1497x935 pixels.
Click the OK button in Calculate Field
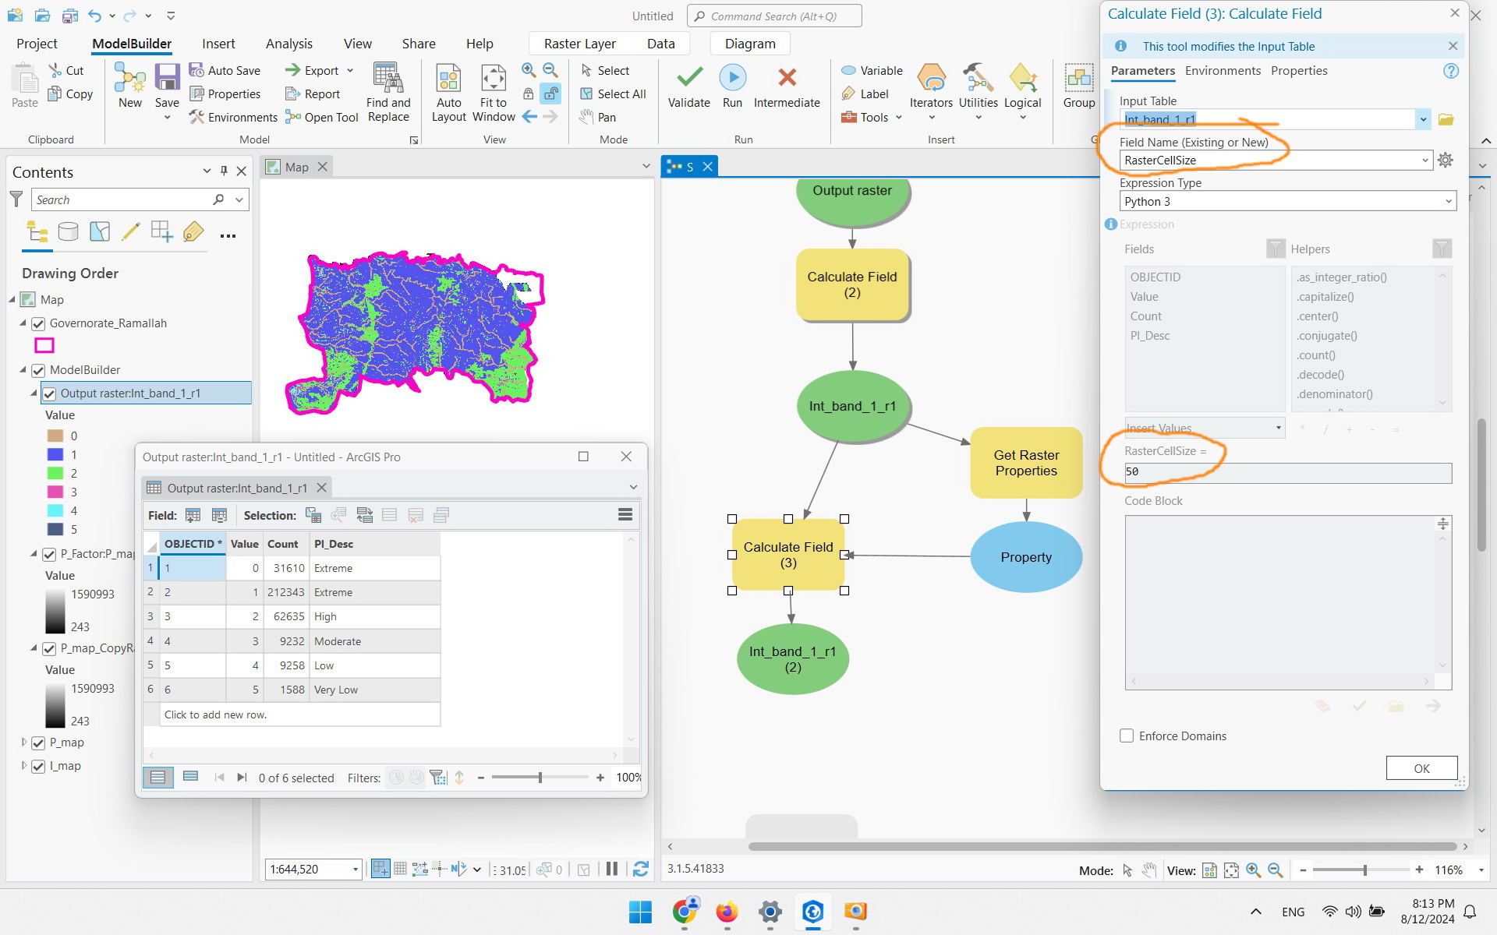coord(1421,768)
